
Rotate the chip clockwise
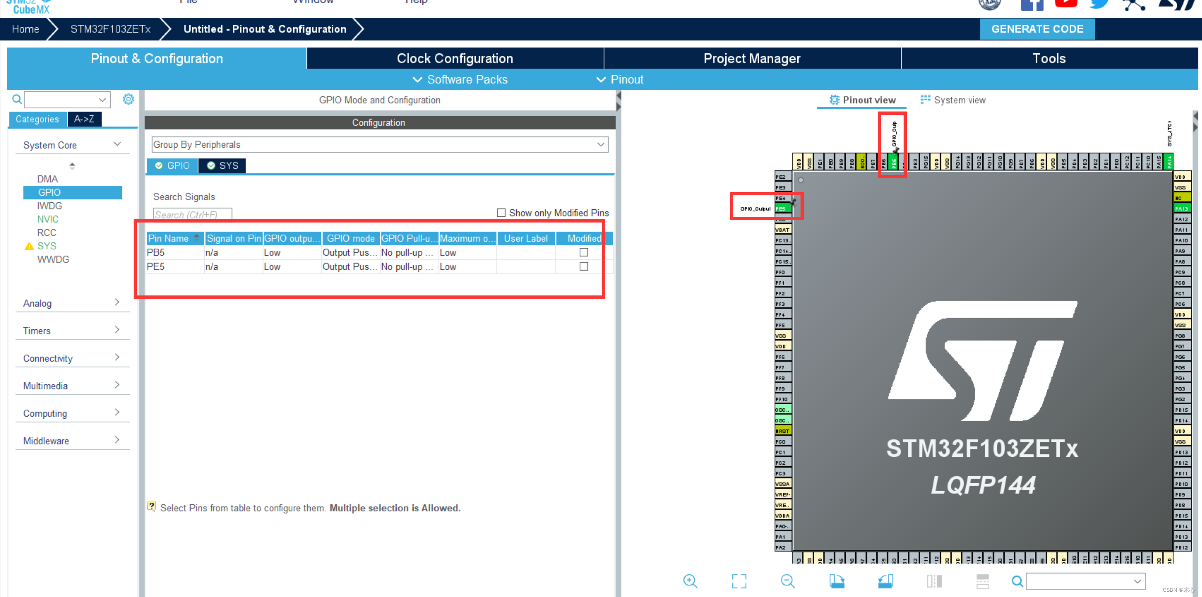pyautogui.click(x=836, y=581)
